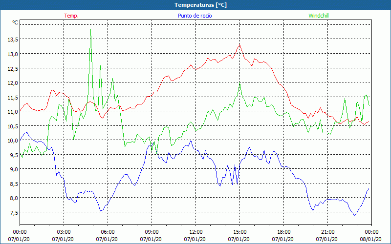Screen dimensions: 391x244
Task: Click the 08/01/20 date label
Action: (371, 239)
